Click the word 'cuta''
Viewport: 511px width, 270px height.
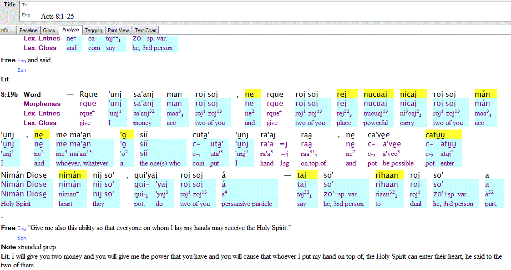[201, 135]
